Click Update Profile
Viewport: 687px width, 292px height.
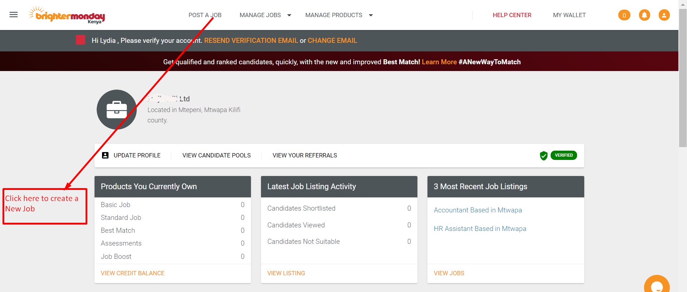point(137,155)
